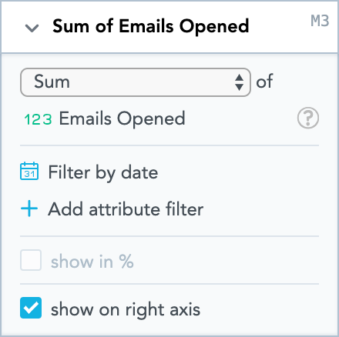
Task: Click the dropdown stepper arrows next to Sum
Action: pyautogui.click(x=239, y=82)
